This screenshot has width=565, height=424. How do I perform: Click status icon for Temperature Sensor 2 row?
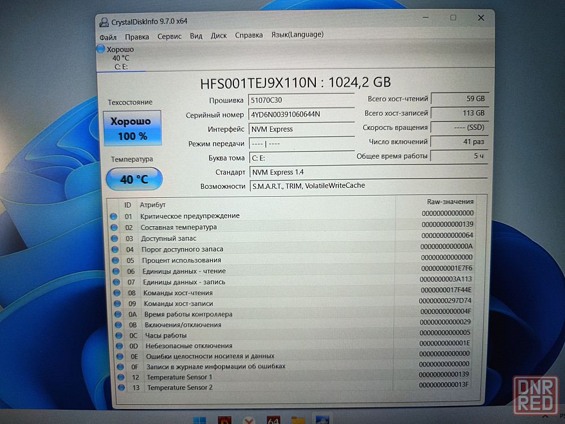121,388
